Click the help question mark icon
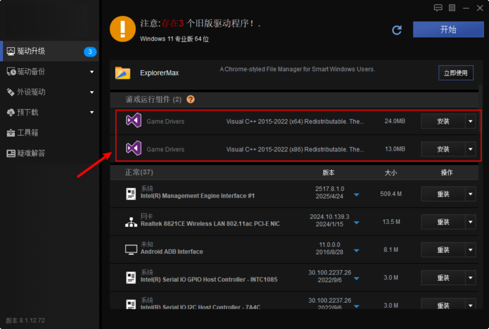489x329 pixels. coord(191,99)
